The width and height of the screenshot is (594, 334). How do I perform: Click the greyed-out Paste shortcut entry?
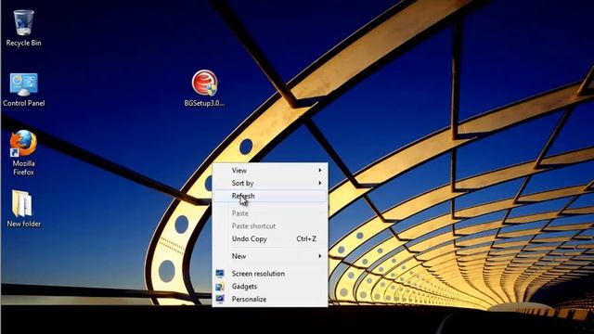pyautogui.click(x=270, y=226)
